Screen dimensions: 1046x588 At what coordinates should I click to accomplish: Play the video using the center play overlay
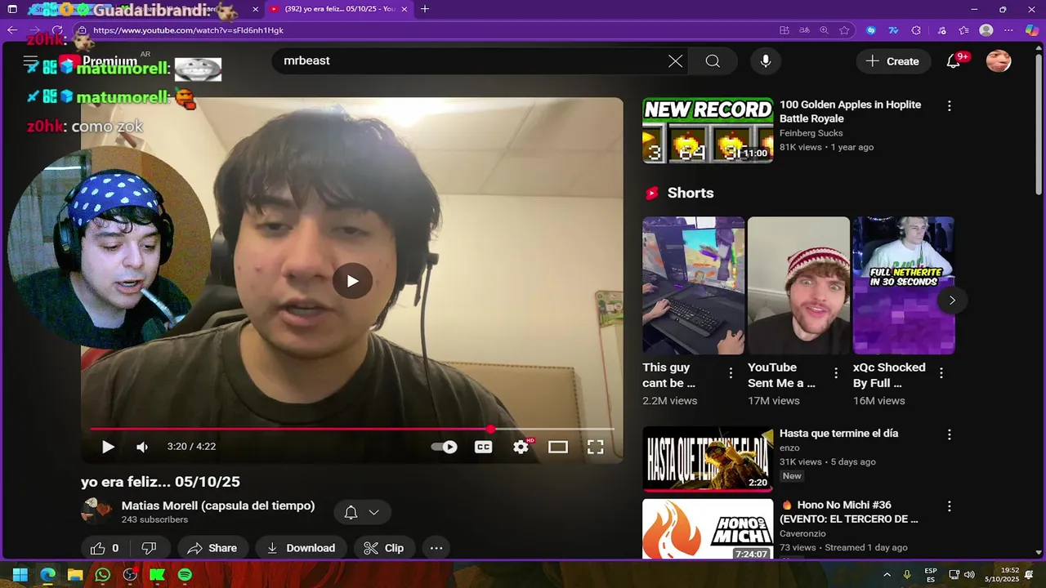click(352, 281)
